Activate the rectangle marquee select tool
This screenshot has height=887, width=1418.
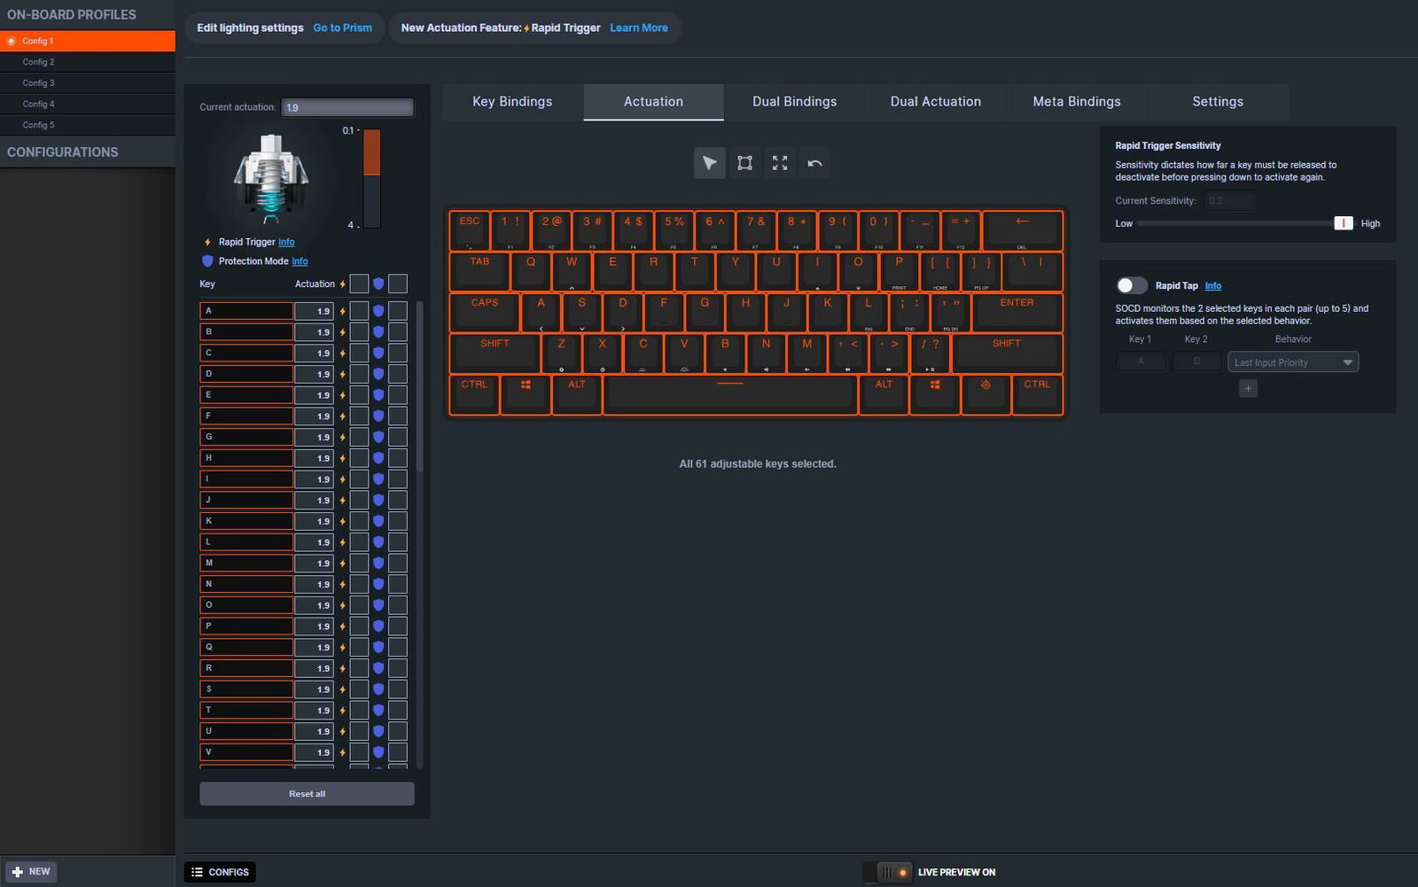744,163
